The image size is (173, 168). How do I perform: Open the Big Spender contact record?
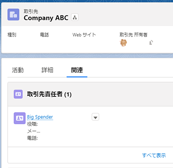tap(40, 117)
